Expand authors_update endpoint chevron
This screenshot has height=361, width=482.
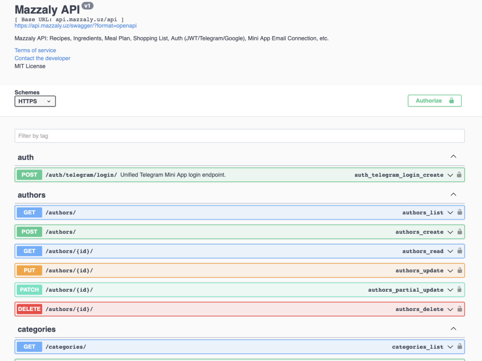(x=450, y=271)
